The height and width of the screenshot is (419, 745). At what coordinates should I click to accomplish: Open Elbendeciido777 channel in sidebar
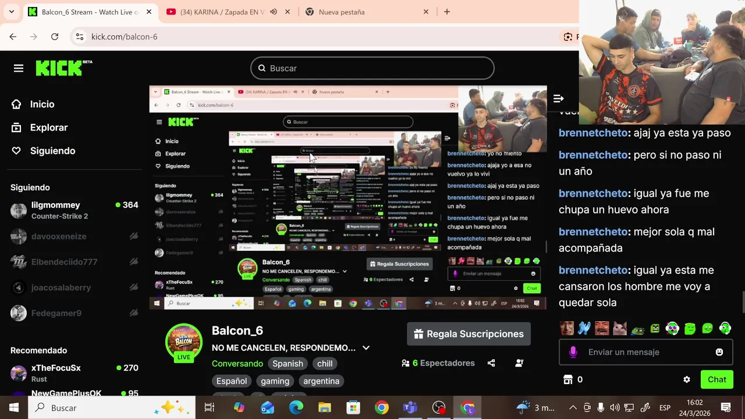click(74, 262)
